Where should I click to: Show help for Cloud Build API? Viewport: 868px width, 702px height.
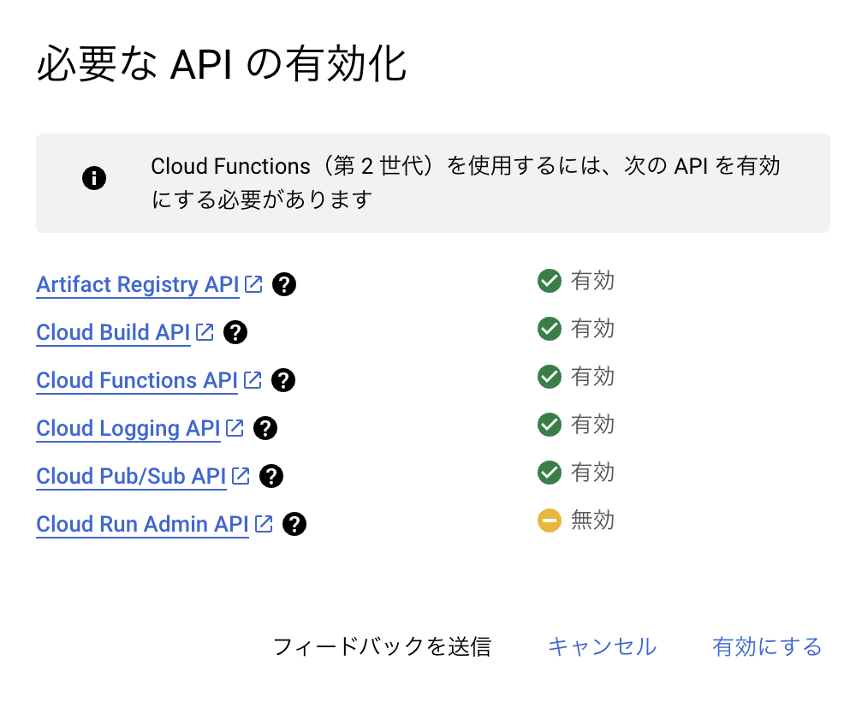pyautogui.click(x=235, y=332)
